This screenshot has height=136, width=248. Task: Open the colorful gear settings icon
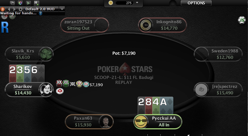tap(20, 3)
